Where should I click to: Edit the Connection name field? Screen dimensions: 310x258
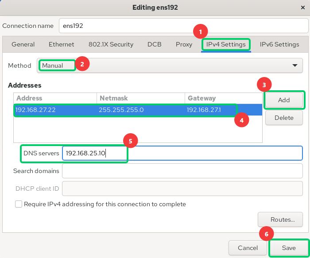point(183,26)
